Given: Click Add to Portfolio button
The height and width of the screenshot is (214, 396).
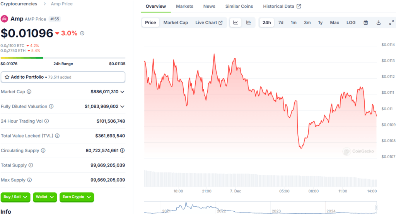Looking at the screenshot, I should click(x=63, y=77).
